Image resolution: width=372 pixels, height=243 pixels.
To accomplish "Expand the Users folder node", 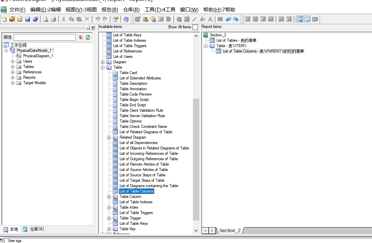I will click(x=12, y=61).
